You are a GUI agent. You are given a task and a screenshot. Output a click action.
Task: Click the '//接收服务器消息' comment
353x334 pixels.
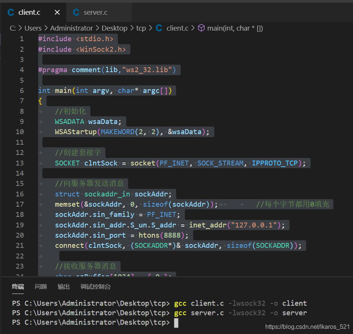pos(86,266)
